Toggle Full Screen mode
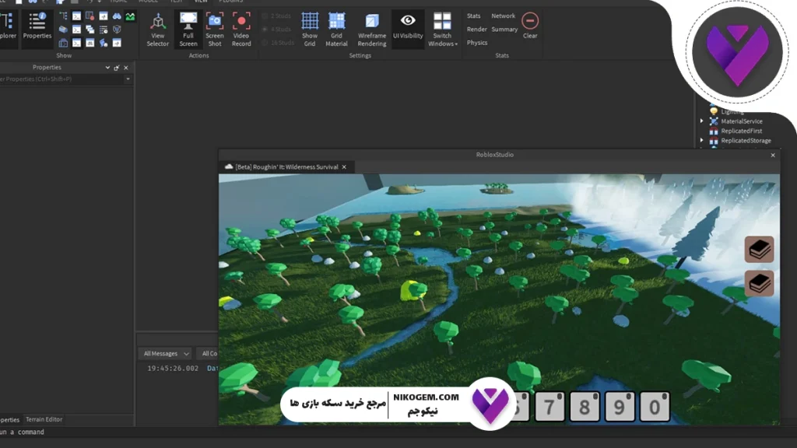This screenshot has height=448, width=797. [188, 30]
